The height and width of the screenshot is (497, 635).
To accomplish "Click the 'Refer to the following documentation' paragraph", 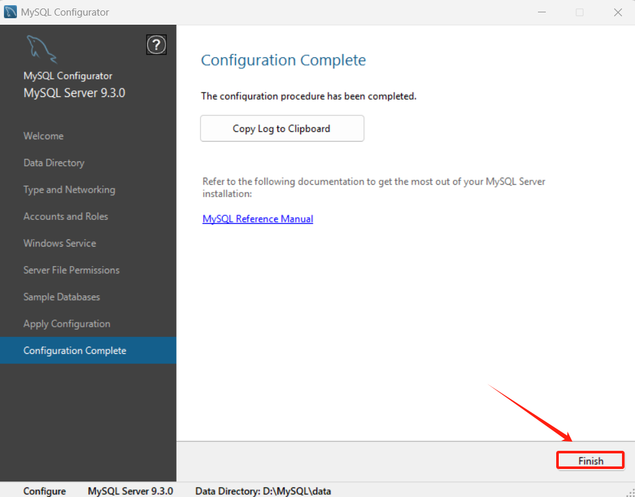I will pyautogui.click(x=374, y=187).
